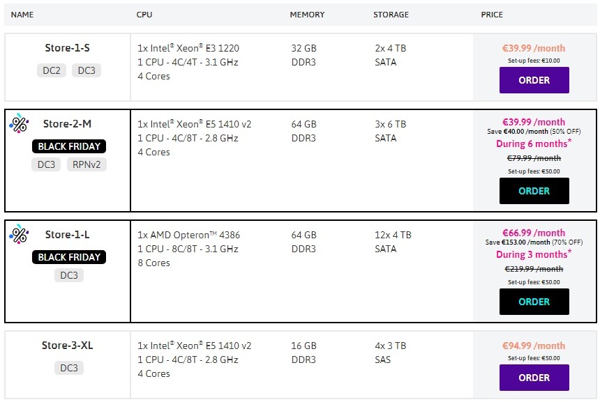Screen dimensions: 600x402
Task: Click the percent promo icon beside Store-1-L
Action: pos(19,234)
